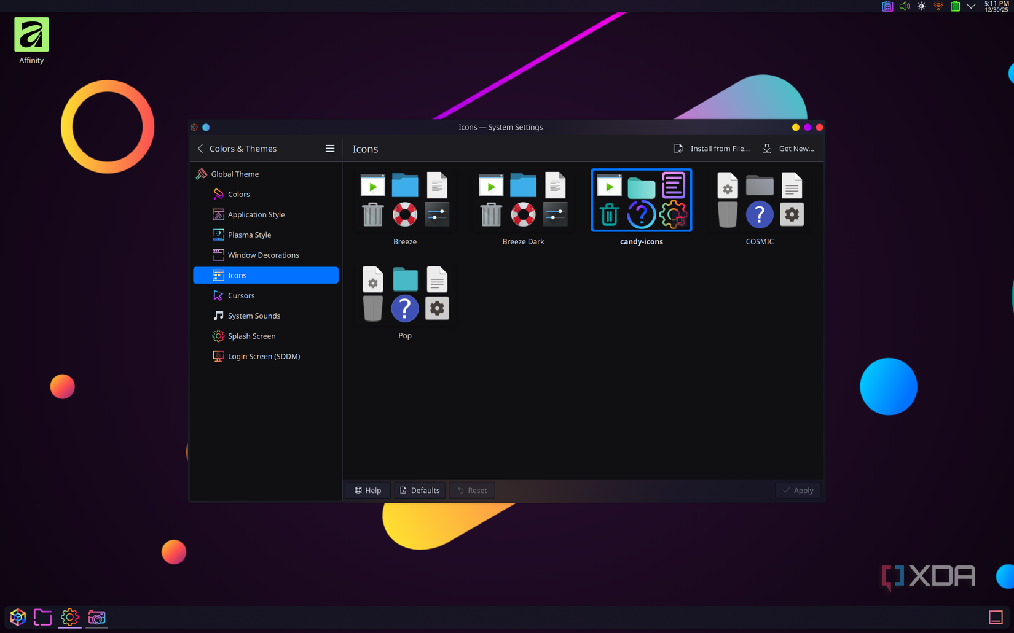Screen dimensions: 1014x633
Task: Click Get New icons button
Action: (788, 148)
